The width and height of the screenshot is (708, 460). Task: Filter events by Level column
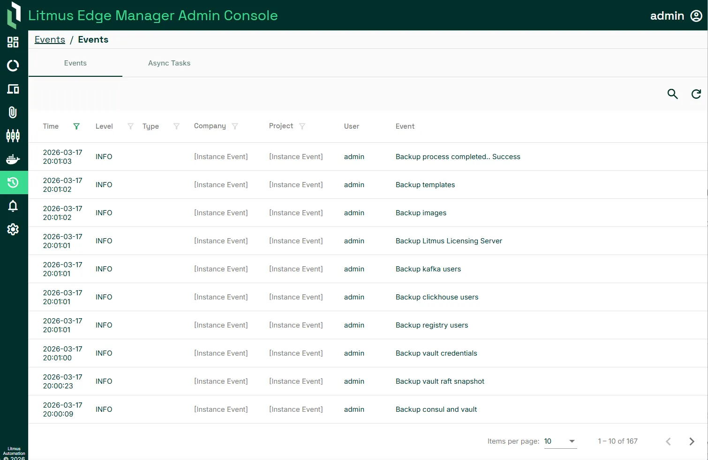(x=131, y=126)
